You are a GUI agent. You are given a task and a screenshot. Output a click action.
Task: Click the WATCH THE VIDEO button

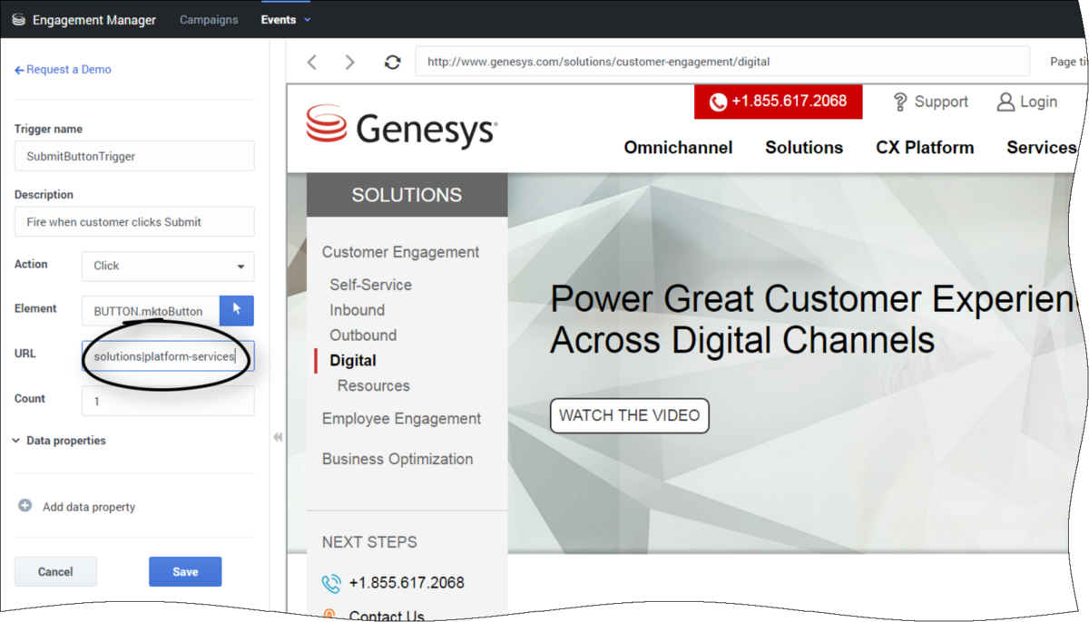coord(630,416)
